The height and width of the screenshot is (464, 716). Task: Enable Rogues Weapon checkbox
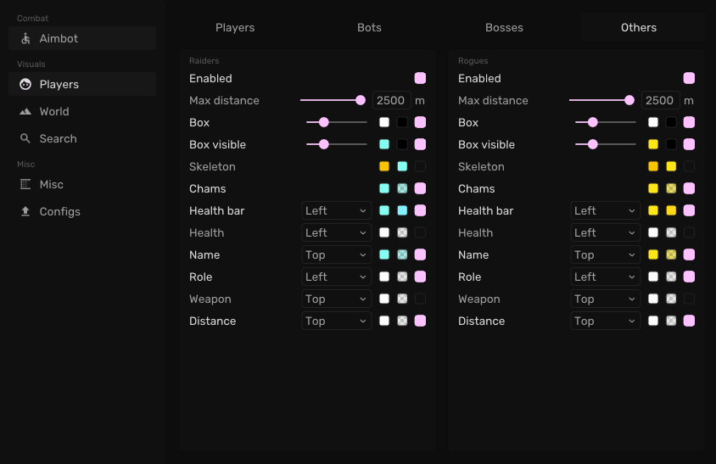[689, 299]
